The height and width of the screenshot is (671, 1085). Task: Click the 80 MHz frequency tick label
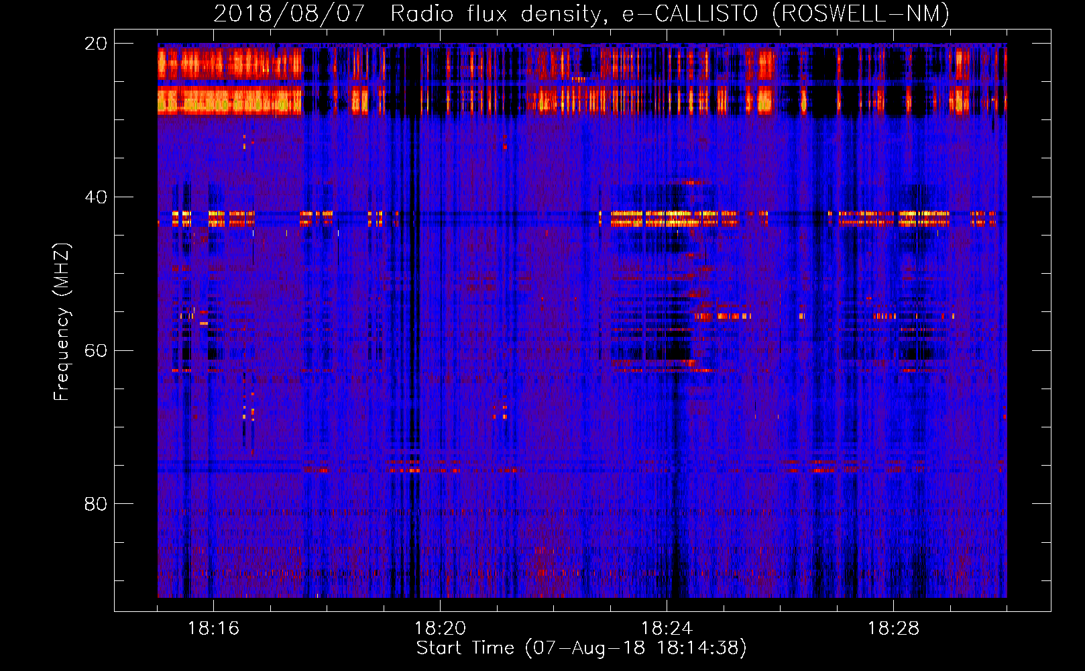95,504
